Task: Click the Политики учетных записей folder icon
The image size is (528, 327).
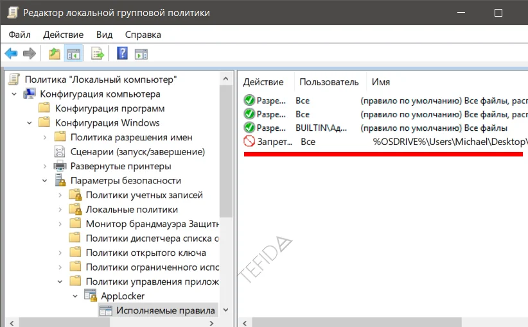Action: click(75, 194)
